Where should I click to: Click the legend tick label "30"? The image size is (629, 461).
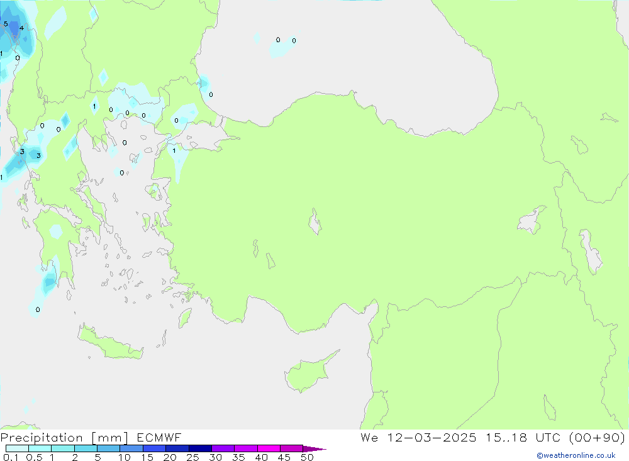216,457
